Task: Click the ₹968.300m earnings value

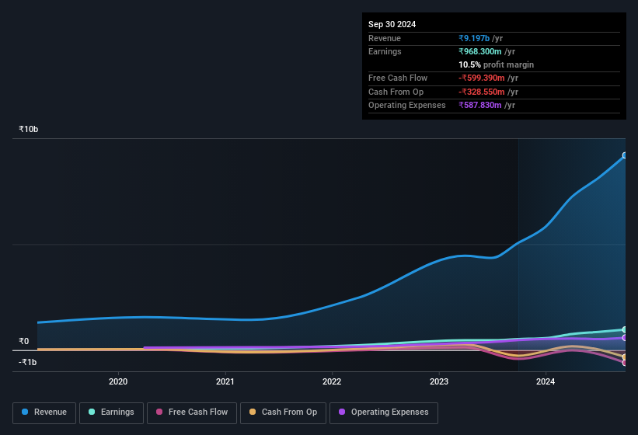Action: point(479,51)
